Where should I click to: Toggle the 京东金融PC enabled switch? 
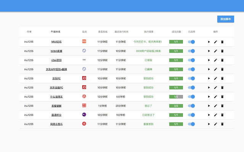coord(191,88)
